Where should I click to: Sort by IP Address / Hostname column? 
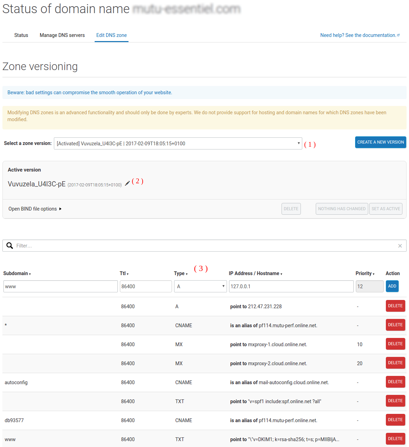[255, 273]
